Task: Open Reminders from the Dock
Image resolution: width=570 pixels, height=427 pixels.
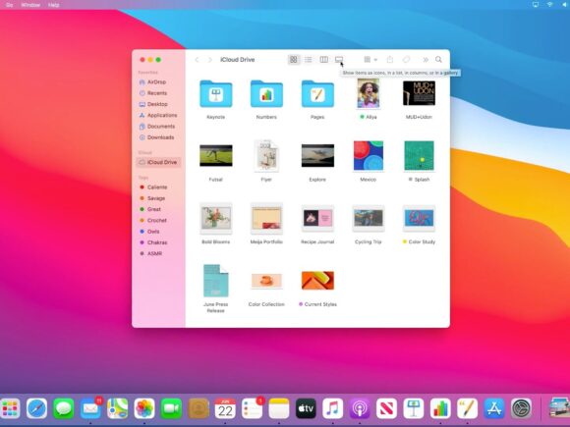Action: [252, 408]
